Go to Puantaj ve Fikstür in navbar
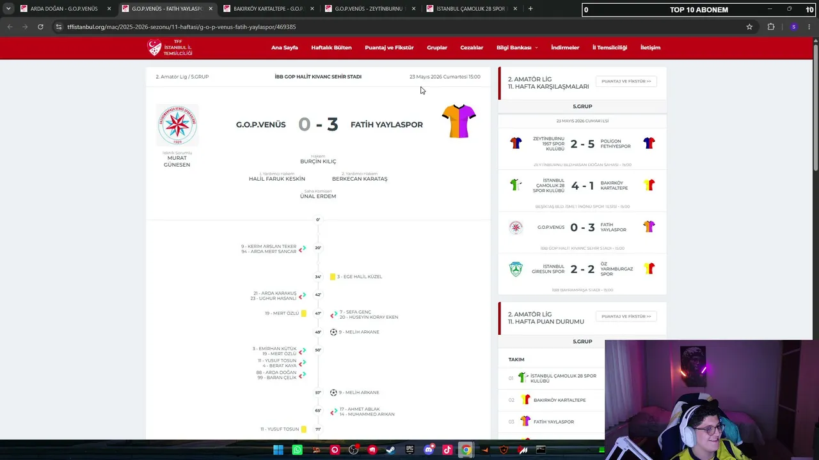Image resolution: width=819 pixels, height=460 pixels. [389, 48]
